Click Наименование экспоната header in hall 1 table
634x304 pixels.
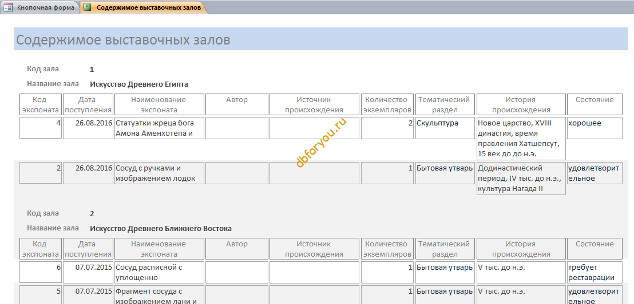tap(159, 104)
